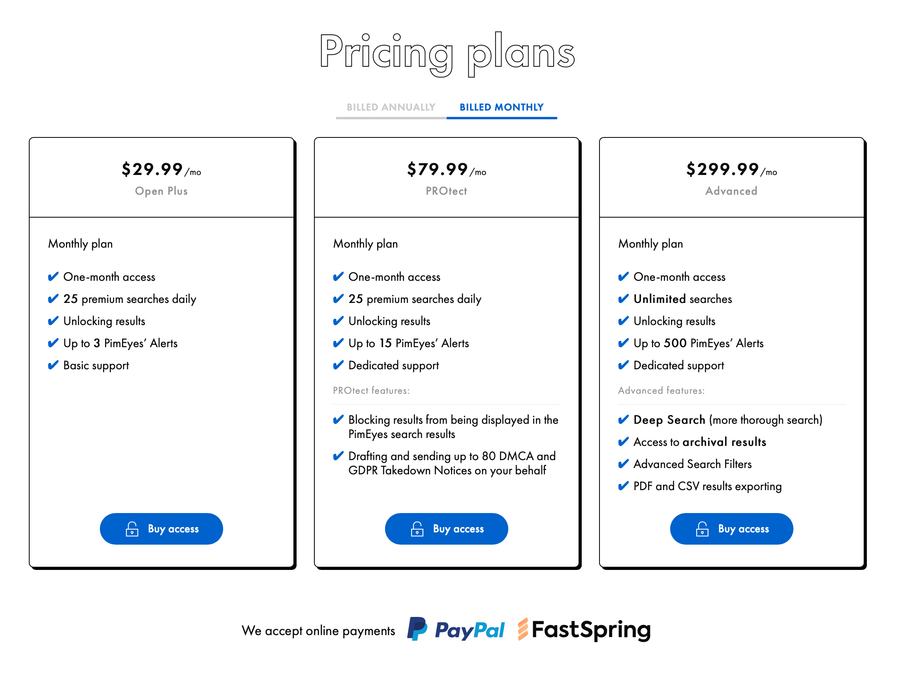This screenshot has height=673, width=902.
Task: Buy access to the PROtect plan
Action: click(447, 529)
